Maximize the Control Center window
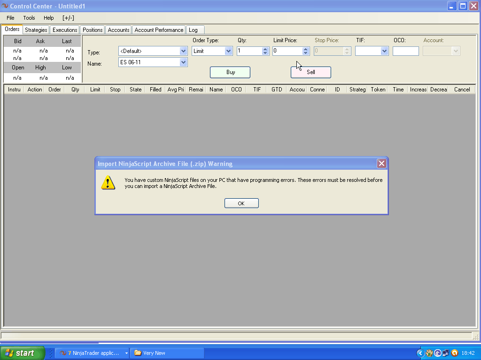 (x=463, y=6)
